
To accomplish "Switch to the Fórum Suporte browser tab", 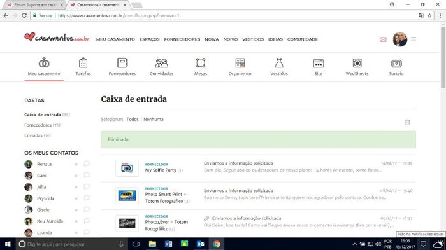I will (34, 5).
